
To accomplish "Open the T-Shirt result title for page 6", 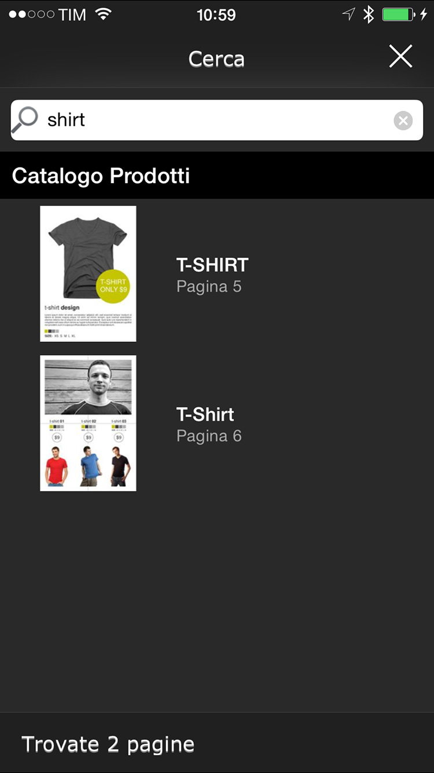I will (x=205, y=414).
